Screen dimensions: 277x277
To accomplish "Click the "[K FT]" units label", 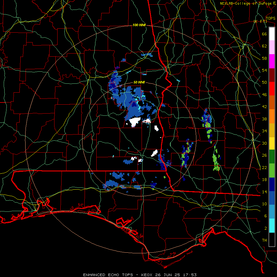I will (260, 22).
